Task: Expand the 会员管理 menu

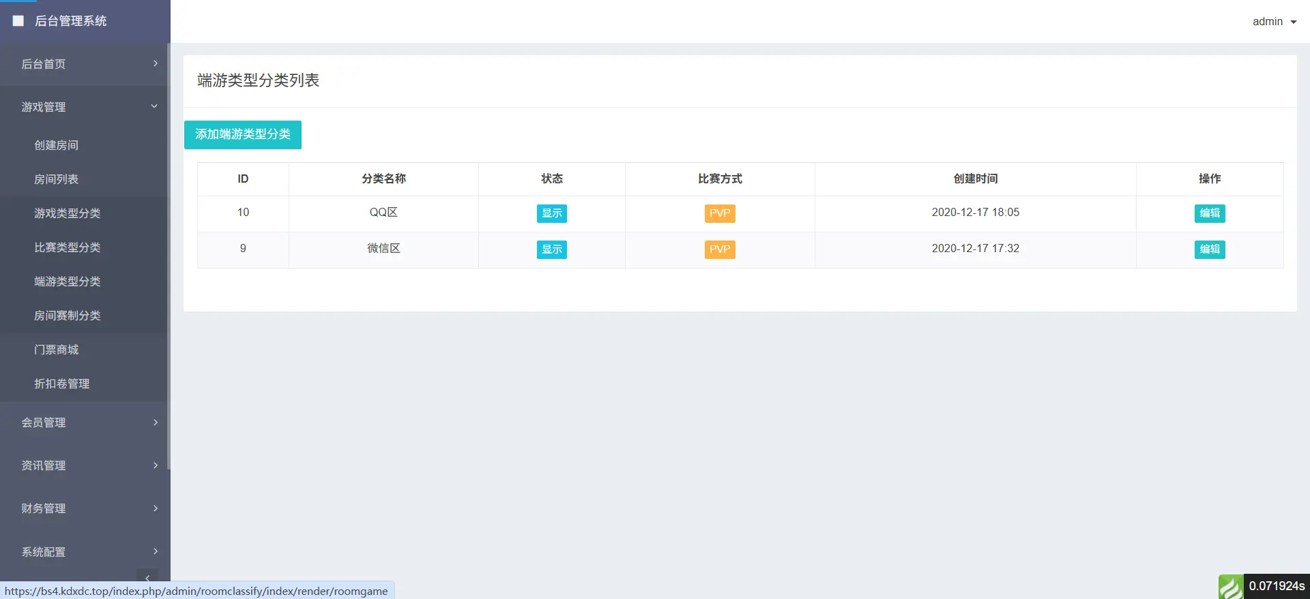Action: (x=85, y=423)
